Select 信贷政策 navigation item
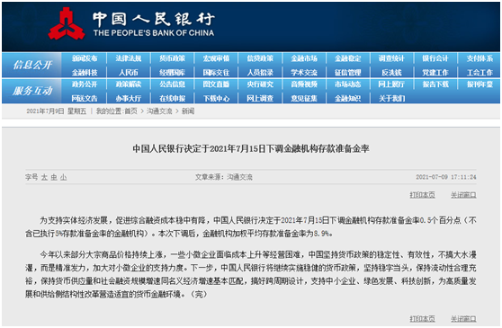The width and height of the screenshot is (502, 328). [x=260, y=58]
